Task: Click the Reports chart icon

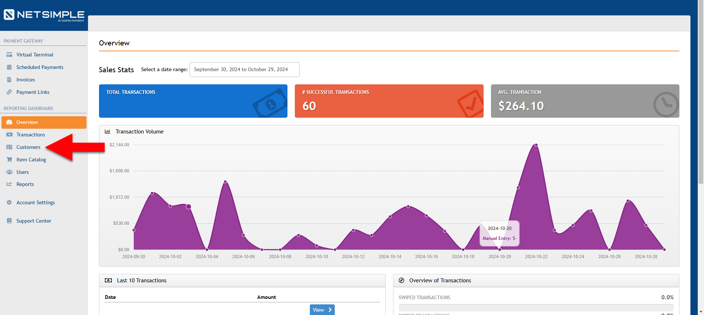Action: [x=9, y=184]
